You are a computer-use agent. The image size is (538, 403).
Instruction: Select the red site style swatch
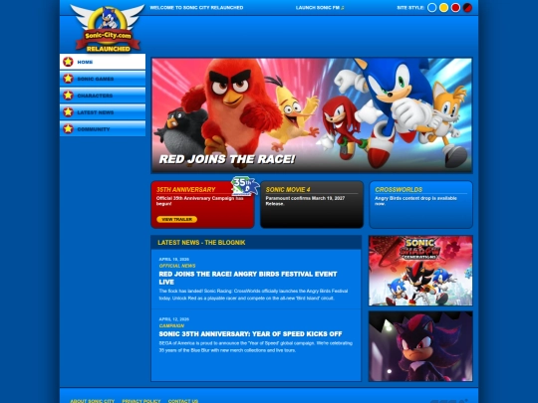(x=455, y=8)
